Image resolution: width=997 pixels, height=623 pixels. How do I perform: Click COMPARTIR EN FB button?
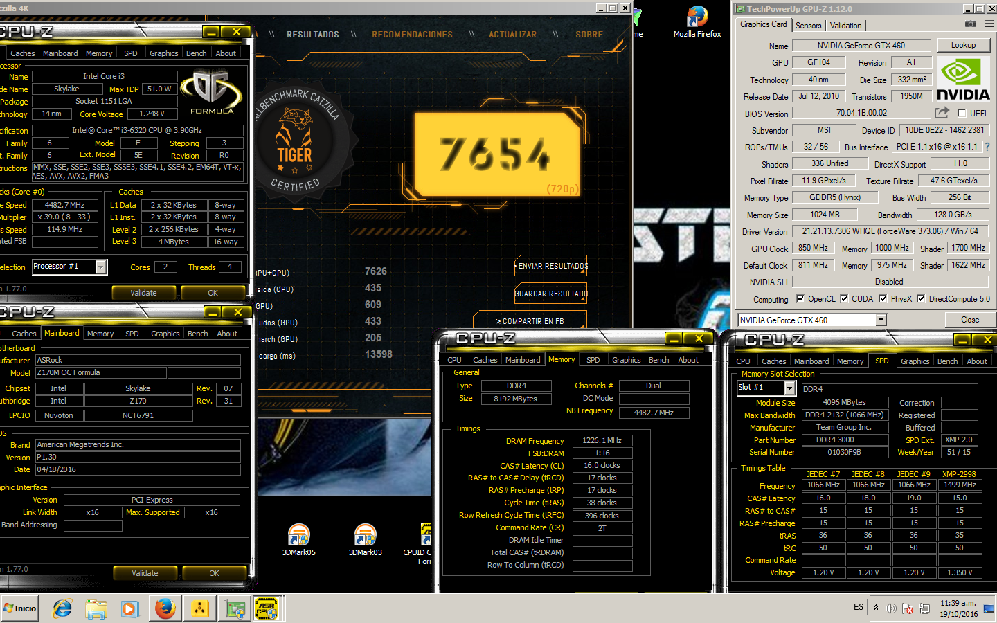tap(530, 321)
